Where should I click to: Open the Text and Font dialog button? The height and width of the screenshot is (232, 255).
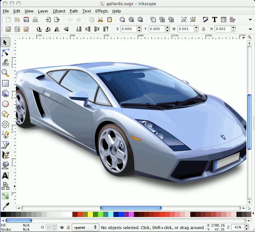coord(214,20)
